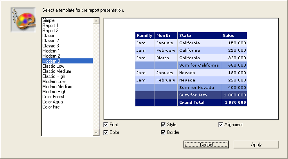The image size is (288, 159).
Task: Select the Simple template
Action: point(49,20)
